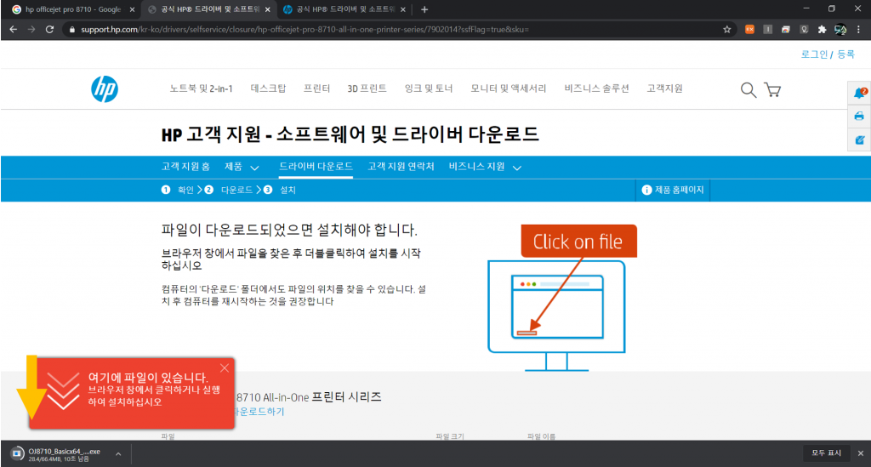The width and height of the screenshot is (871, 467).
Task: Select the 드라이버 다운로드 tab
Action: click(x=316, y=167)
